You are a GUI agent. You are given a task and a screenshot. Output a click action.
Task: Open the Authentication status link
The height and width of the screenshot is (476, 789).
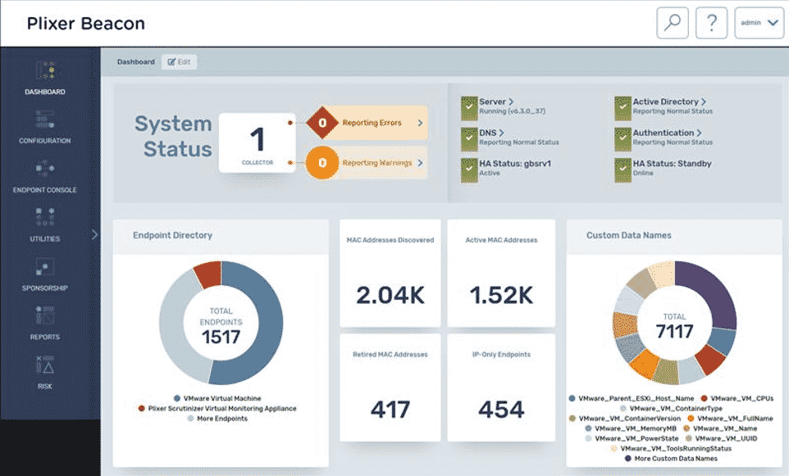664,133
